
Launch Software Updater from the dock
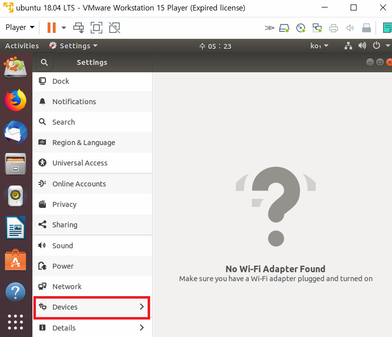[15, 67]
